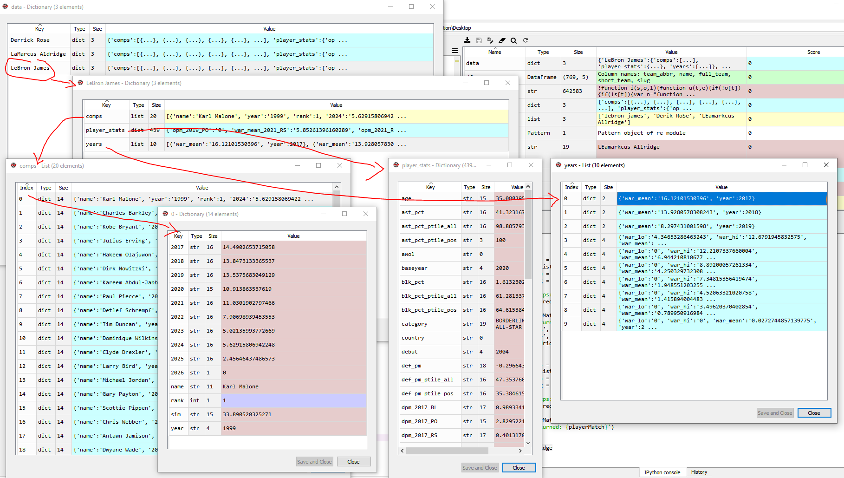
Task: Click the Spyder icon of the 0 - Dictionary window
Action: pyautogui.click(x=165, y=214)
